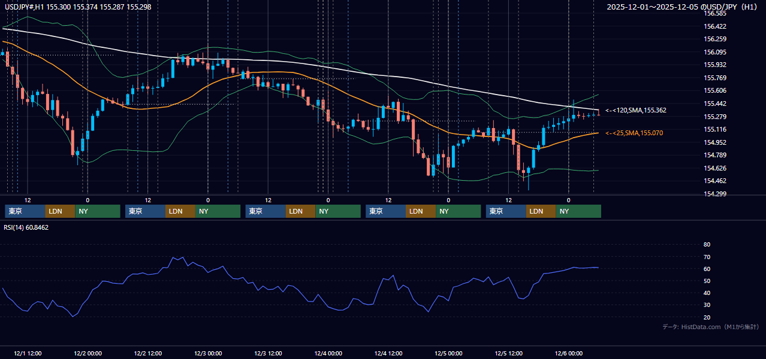This screenshot has width=766, height=359.
Task: Click the 12/3 12:00 date label
Action: [269, 354]
